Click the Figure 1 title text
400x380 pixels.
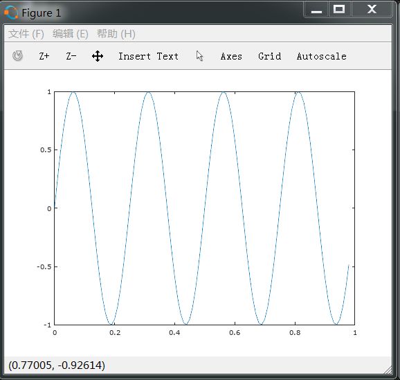[42, 12]
